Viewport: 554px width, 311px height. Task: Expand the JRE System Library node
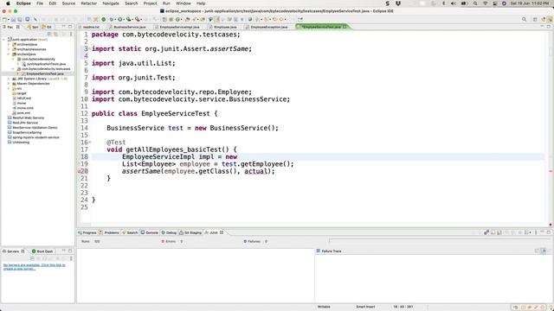(x=9, y=79)
